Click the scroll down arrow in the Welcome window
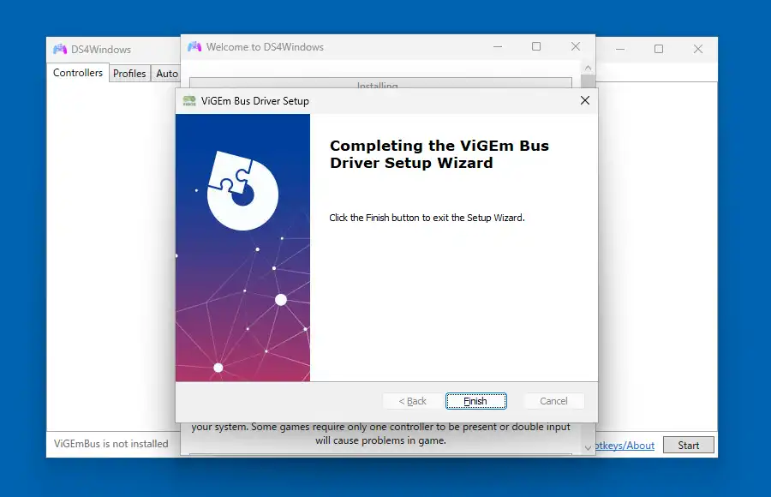The image size is (771, 497). (588, 448)
